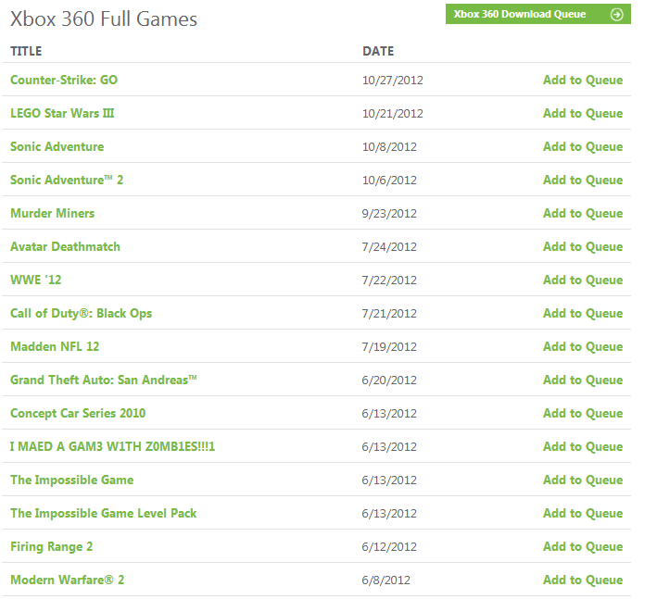
Task: Add Sonic Adventure (10/8/2012) to queue
Action: (x=583, y=146)
